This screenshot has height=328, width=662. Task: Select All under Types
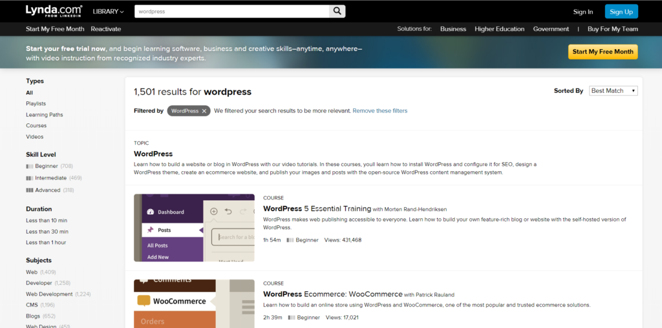(x=29, y=93)
